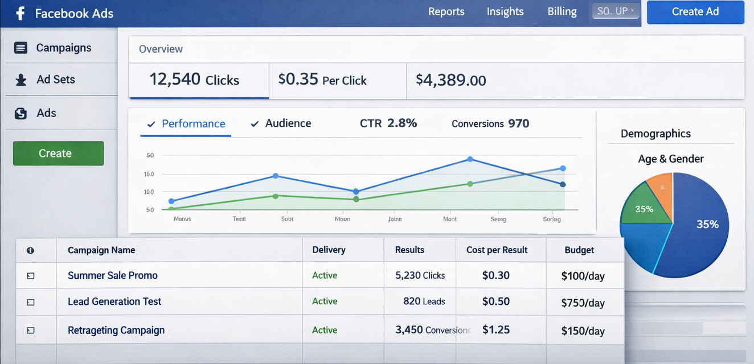Click the $750/day budget cell
This screenshot has width=754, height=364.
click(x=583, y=303)
